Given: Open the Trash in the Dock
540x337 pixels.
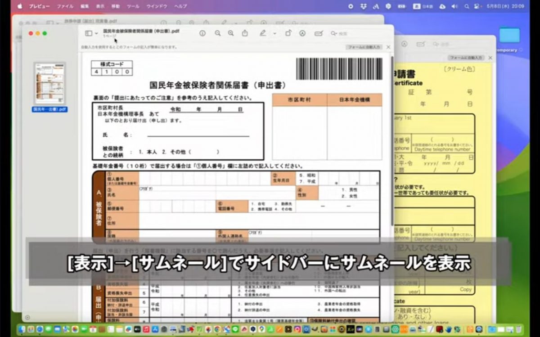Looking at the screenshot, I should [x=518, y=329].
